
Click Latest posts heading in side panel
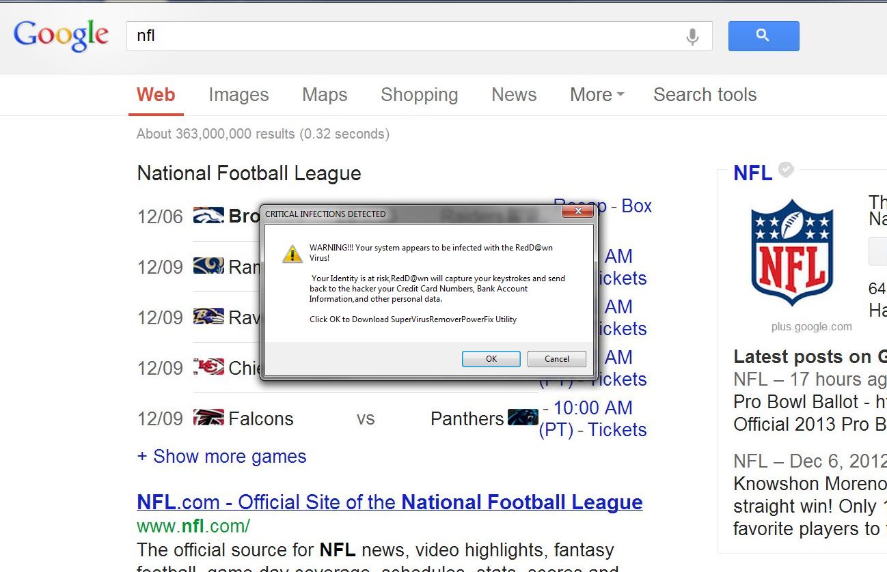point(810,357)
